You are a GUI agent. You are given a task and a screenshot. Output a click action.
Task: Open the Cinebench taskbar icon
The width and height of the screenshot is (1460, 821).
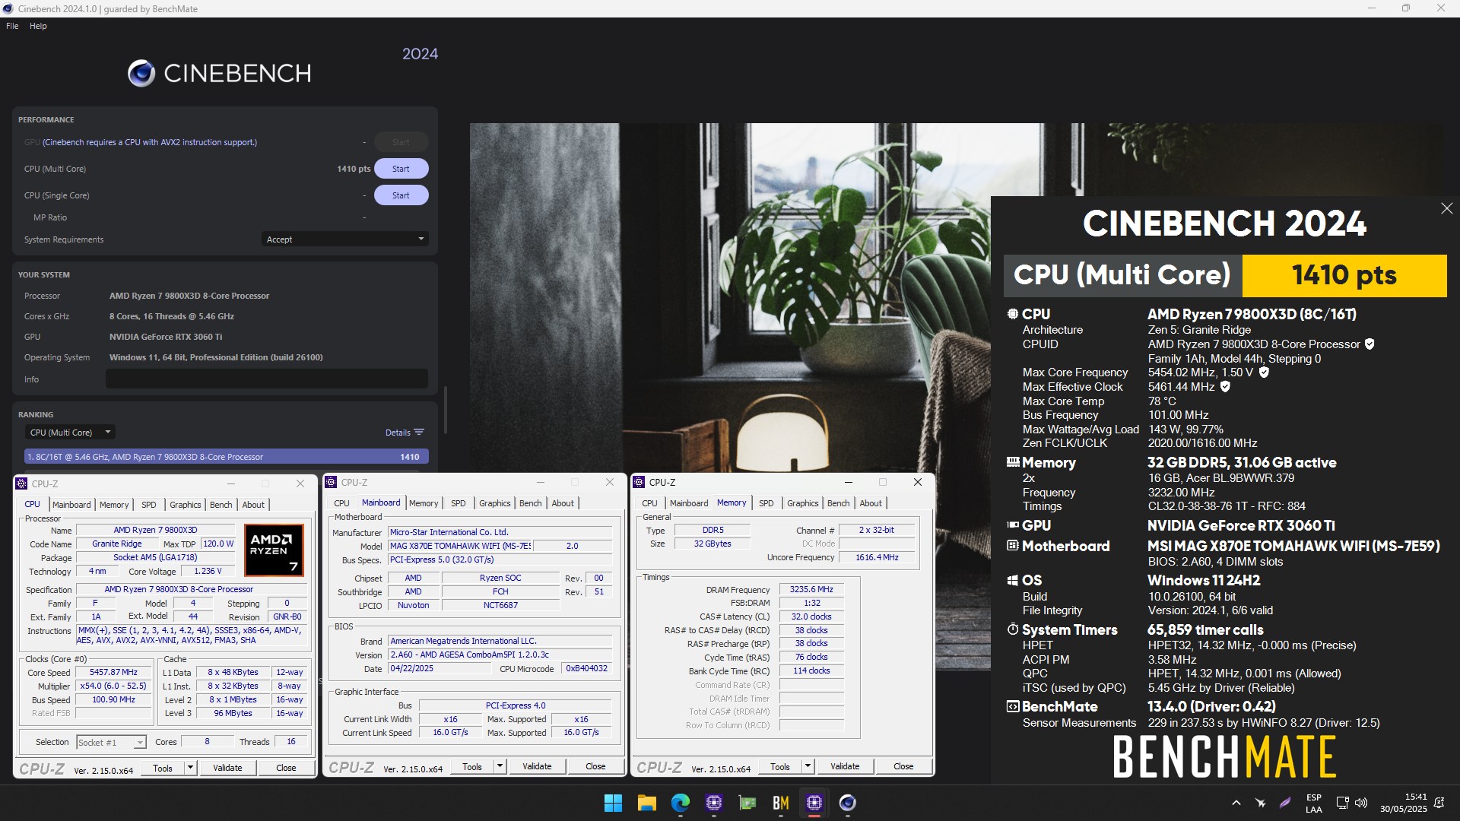847,803
